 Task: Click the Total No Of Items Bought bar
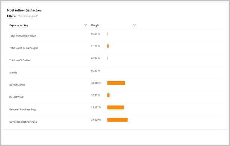tap(108, 46)
